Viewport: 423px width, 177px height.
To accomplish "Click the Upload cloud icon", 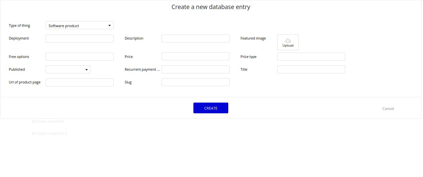I will tap(288, 41).
